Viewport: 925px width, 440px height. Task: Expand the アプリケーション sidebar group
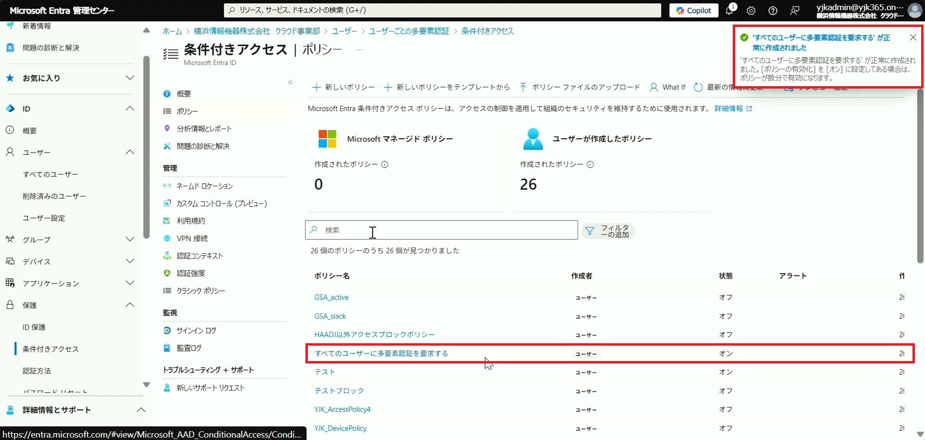[130, 283]
